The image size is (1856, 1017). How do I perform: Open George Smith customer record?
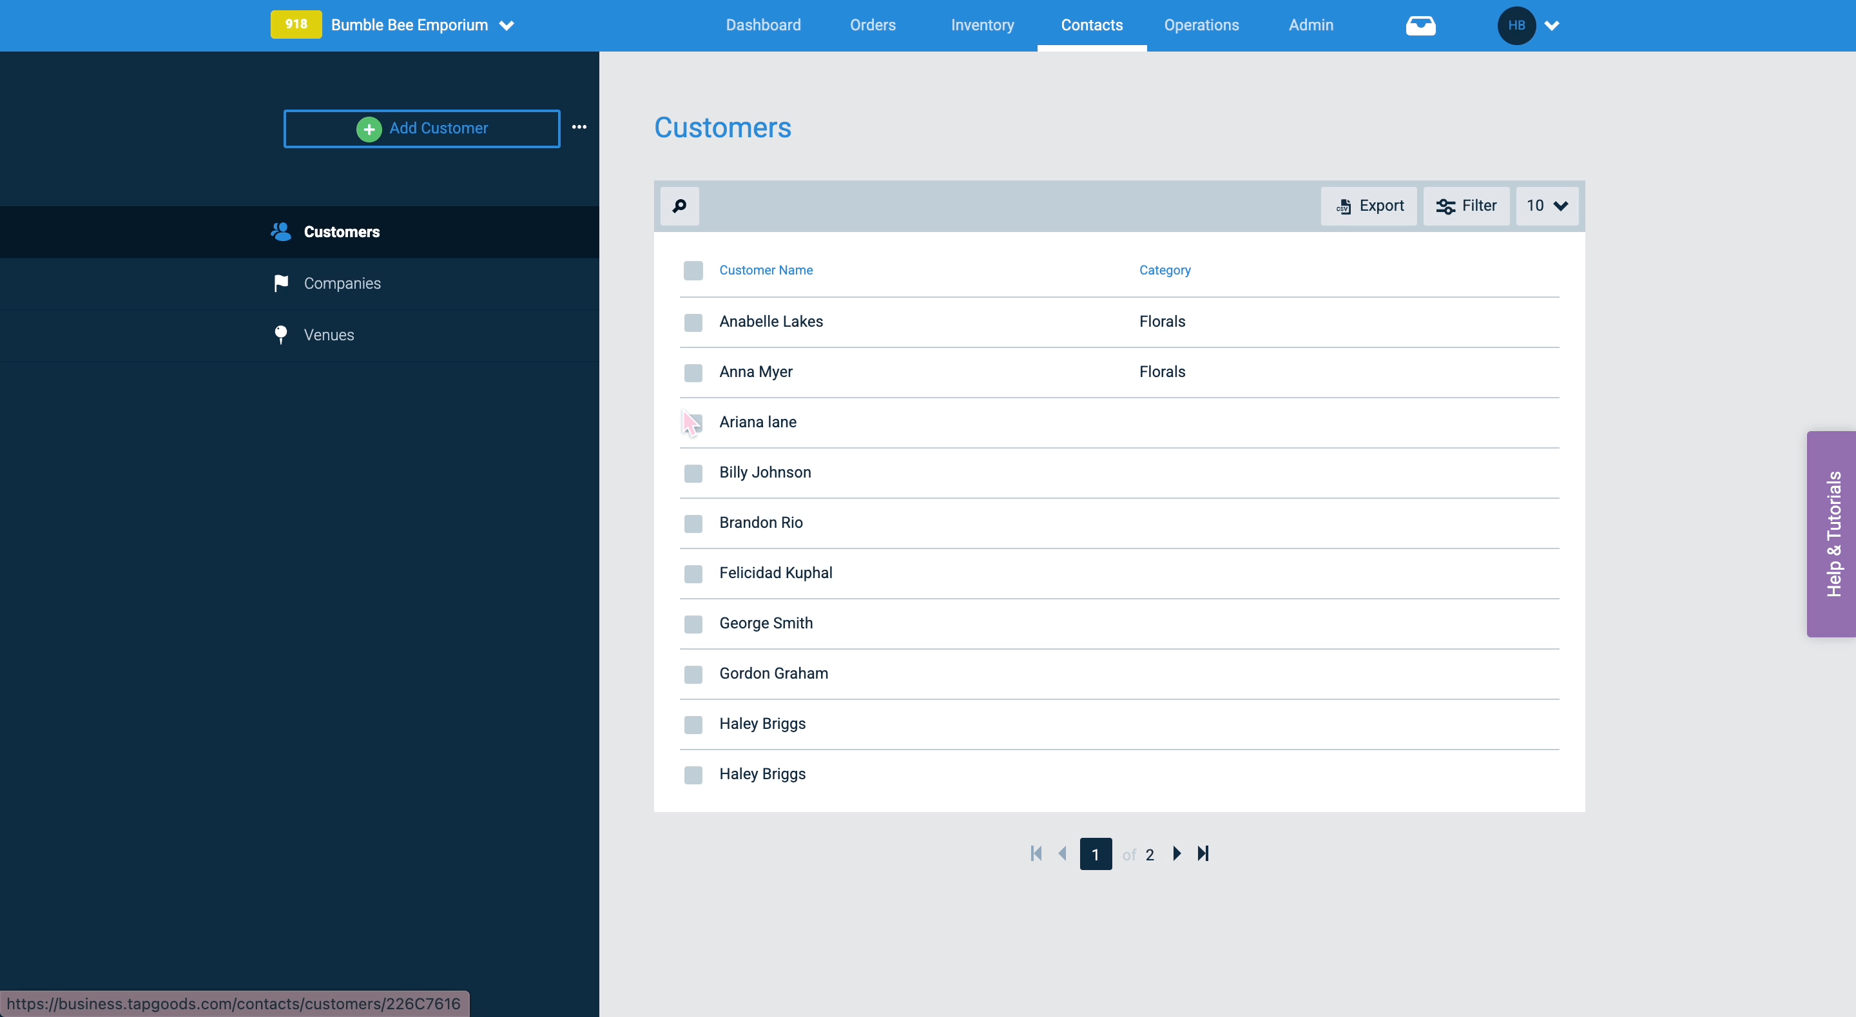765,623
